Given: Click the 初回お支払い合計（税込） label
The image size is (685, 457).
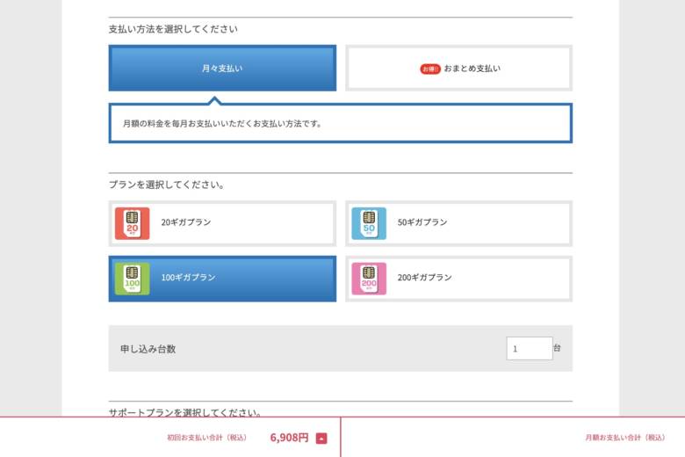Looking at the screenshot, I should (207, 438).
